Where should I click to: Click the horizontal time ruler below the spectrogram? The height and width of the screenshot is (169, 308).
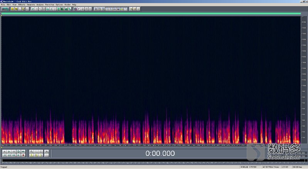pos(151,145)
